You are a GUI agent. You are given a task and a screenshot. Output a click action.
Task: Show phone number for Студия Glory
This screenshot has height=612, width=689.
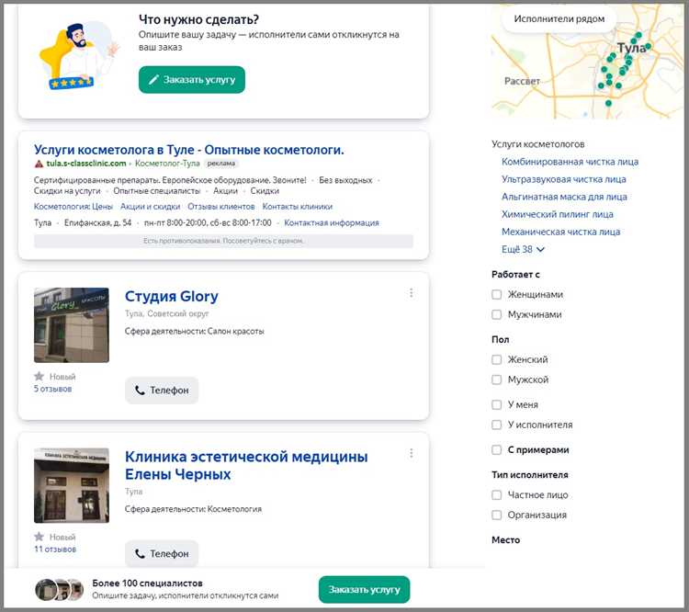point(162,391)
